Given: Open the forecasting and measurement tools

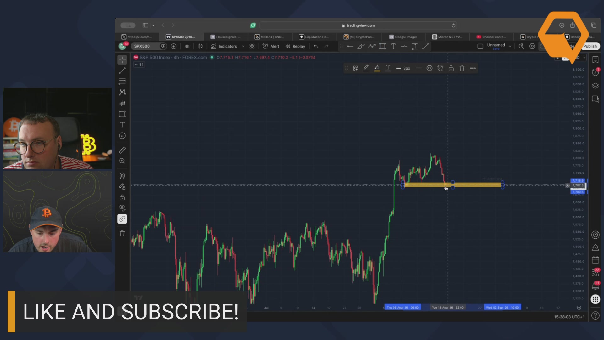Looking at the screenshot, I should click(122, 103).
